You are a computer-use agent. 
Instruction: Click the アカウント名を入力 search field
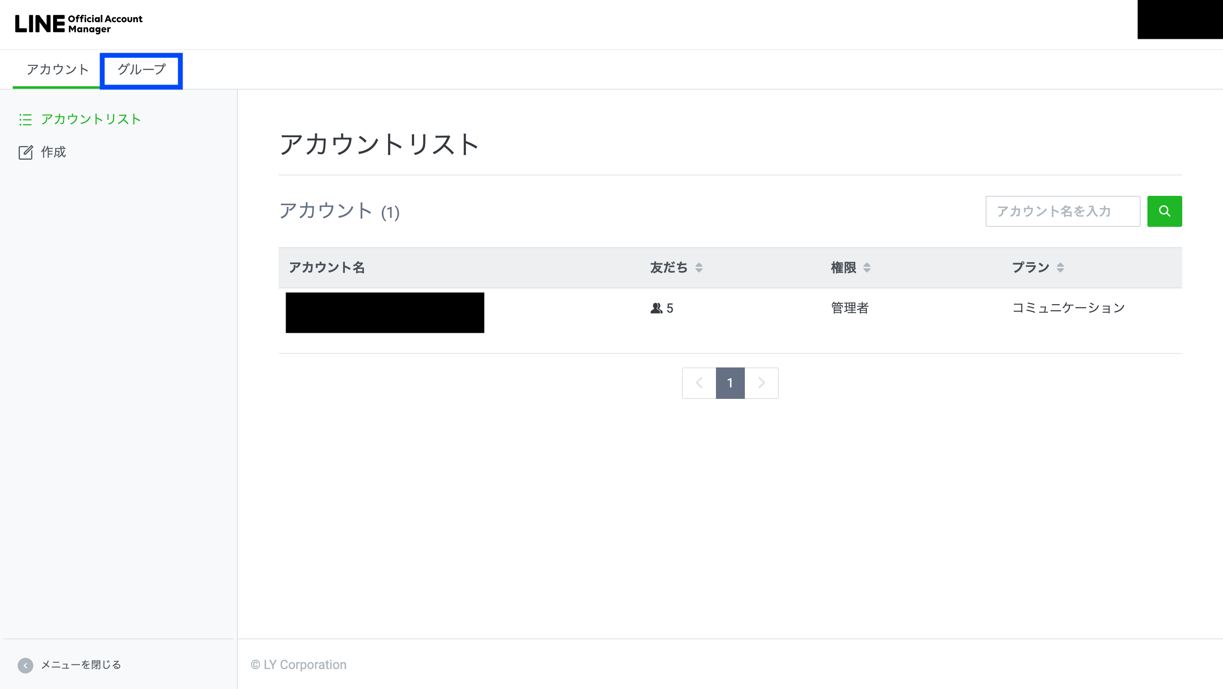[x=1062, y=211]
